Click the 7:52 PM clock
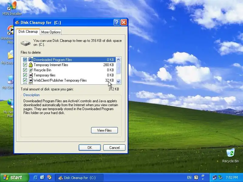The image size is (243, 182). (232, 177)
